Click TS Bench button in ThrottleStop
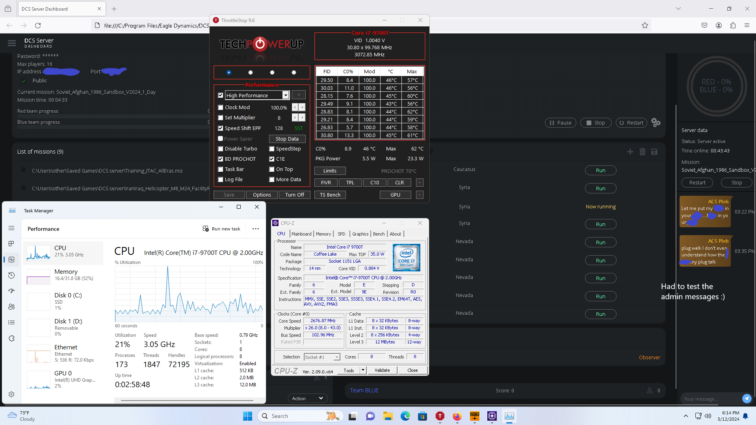 pos(330,195)
